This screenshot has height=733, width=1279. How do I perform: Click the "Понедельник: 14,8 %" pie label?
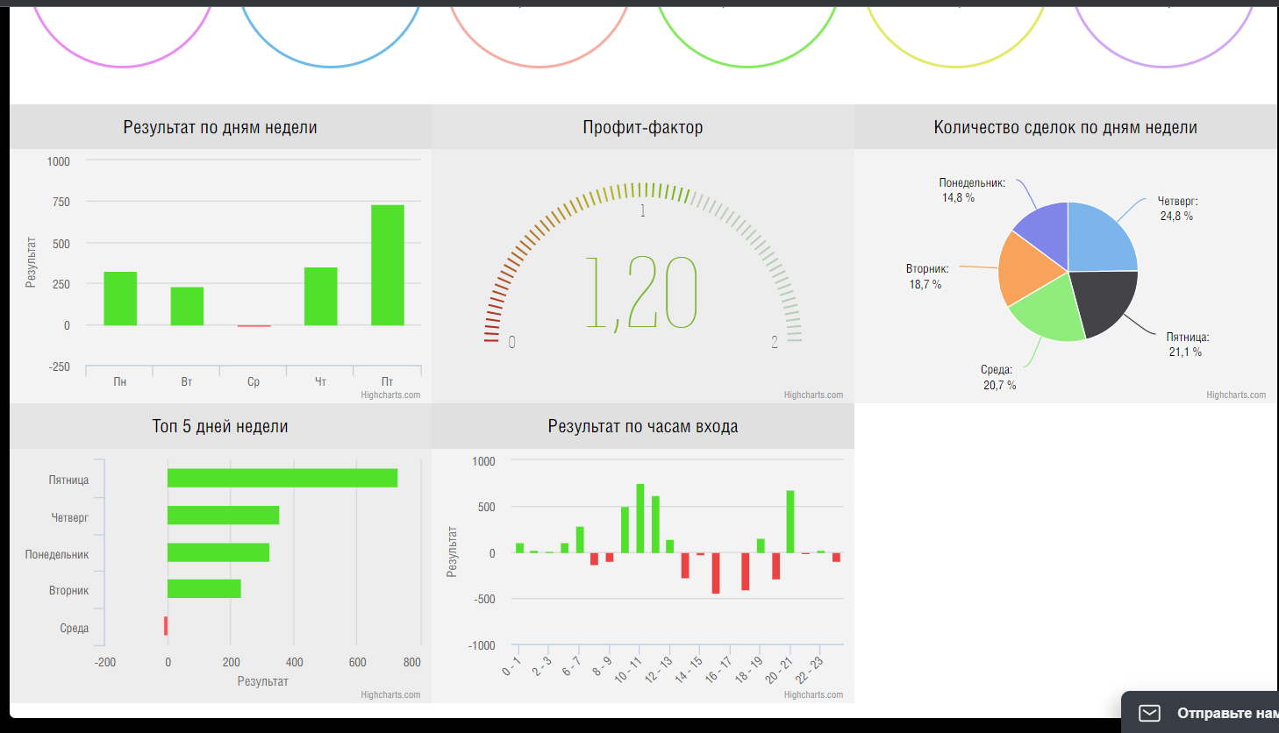pos(971,190)
